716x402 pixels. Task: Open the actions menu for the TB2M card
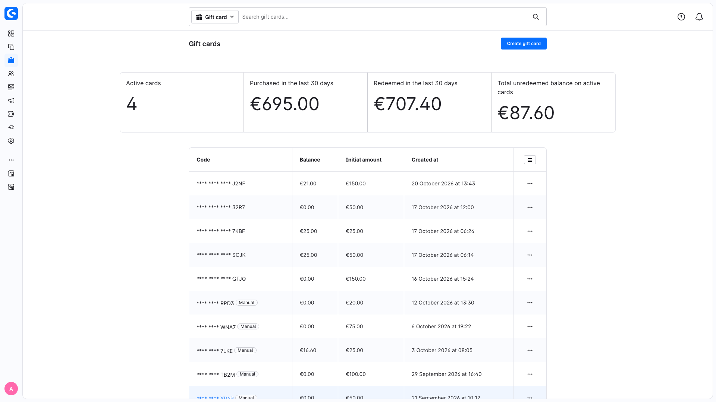[530, 374]
